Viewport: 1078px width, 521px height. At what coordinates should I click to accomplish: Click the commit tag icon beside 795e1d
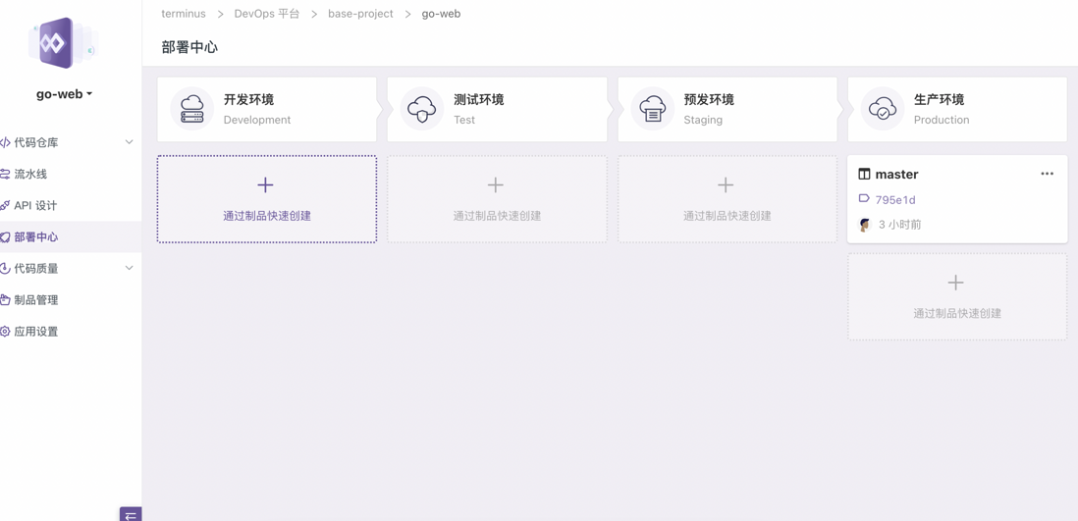coord(864,199)
